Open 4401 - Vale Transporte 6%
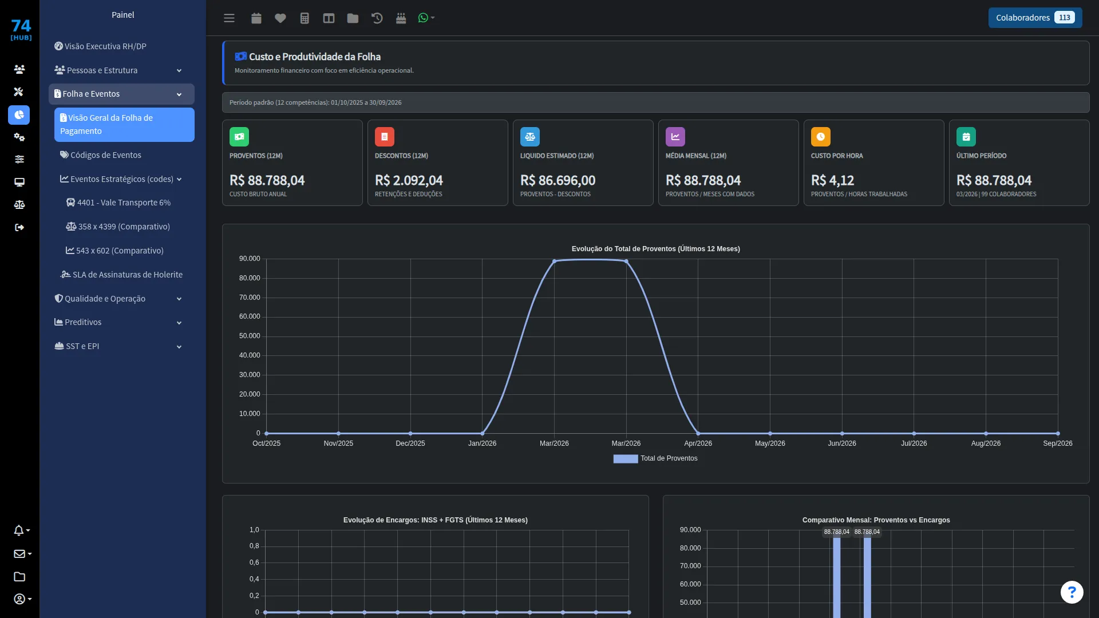 (x=127, y=202)
